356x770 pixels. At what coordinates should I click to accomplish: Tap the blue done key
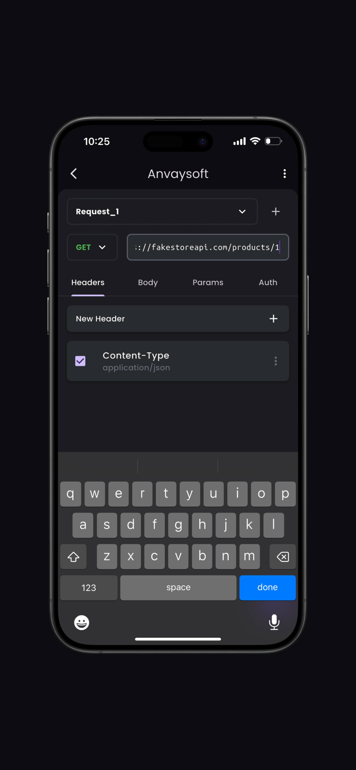click(267, 587)
